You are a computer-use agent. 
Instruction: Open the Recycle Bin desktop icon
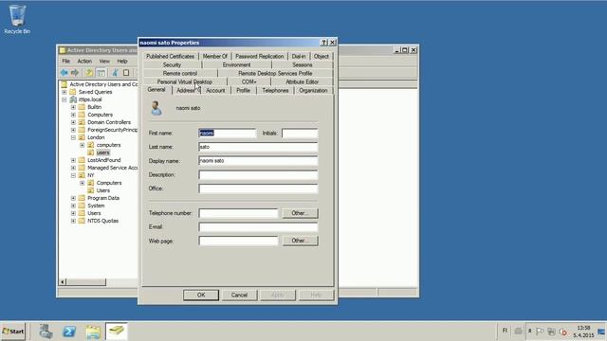click(17, 19)
